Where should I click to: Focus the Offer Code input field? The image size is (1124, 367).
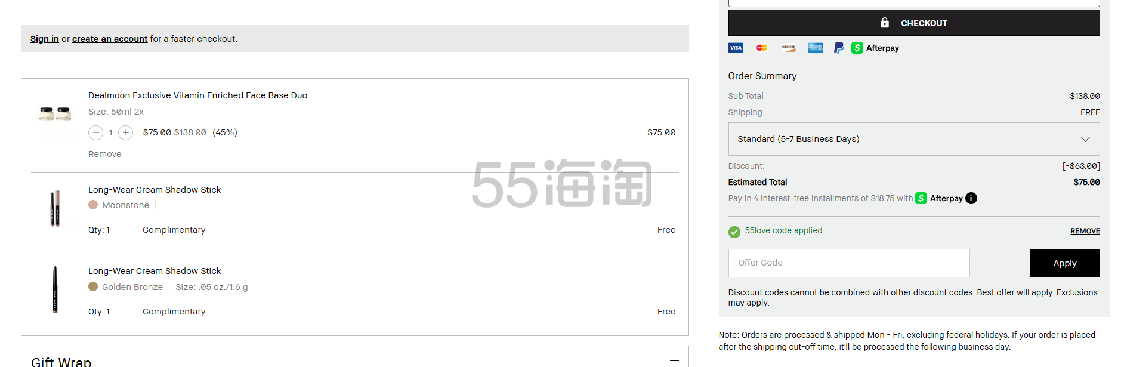click(849, 263)
